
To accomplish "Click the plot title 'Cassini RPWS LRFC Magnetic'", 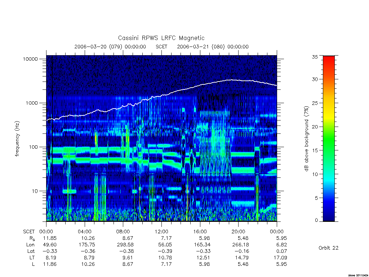I will point(161,38).
